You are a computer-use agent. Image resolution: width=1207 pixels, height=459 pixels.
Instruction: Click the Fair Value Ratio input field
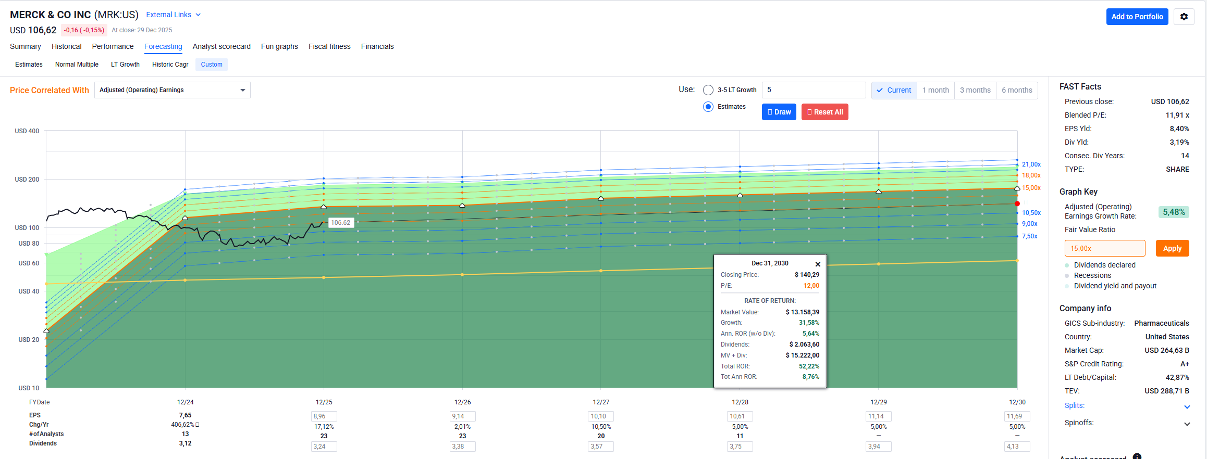(x=1104, y=248)
